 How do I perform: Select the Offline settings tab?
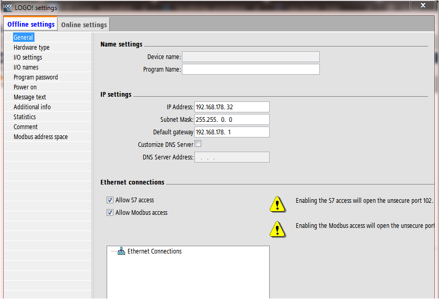click(31, 25)
